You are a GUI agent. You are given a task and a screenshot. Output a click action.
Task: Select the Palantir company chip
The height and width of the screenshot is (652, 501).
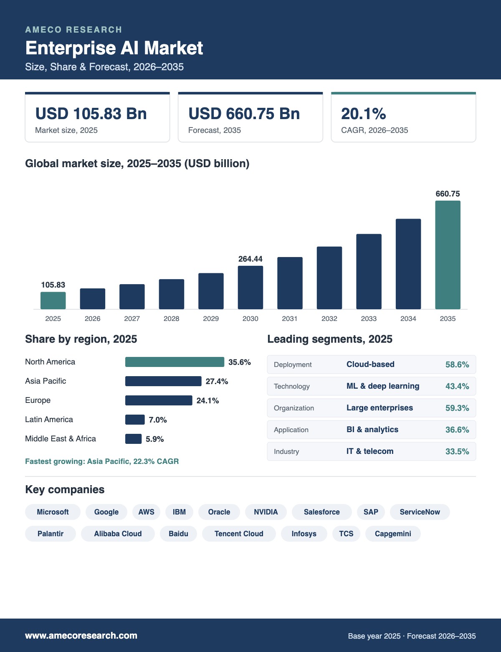[x=51, y=534]
